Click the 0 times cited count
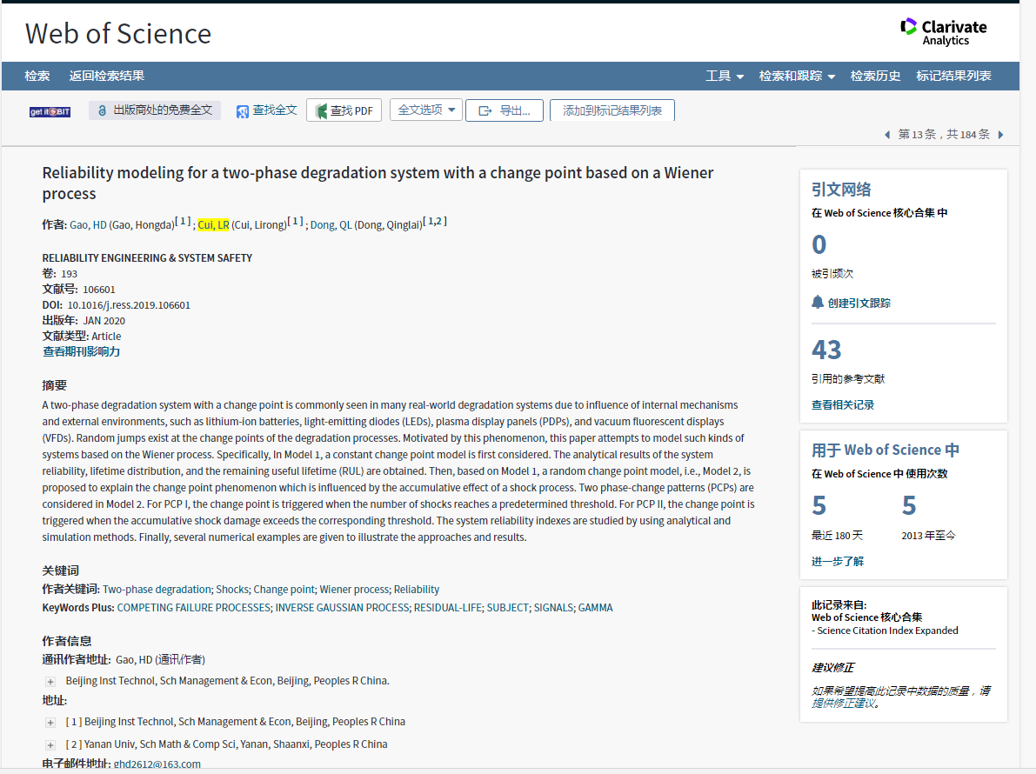 [819, 245]
